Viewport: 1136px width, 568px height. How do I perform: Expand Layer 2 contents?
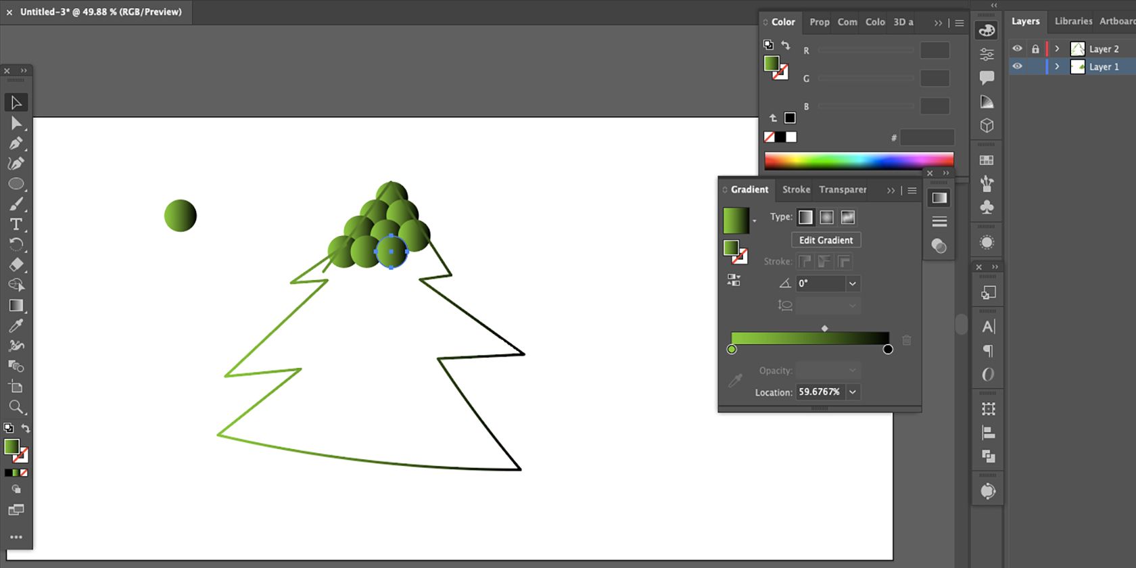click(x=1057, y=49)
